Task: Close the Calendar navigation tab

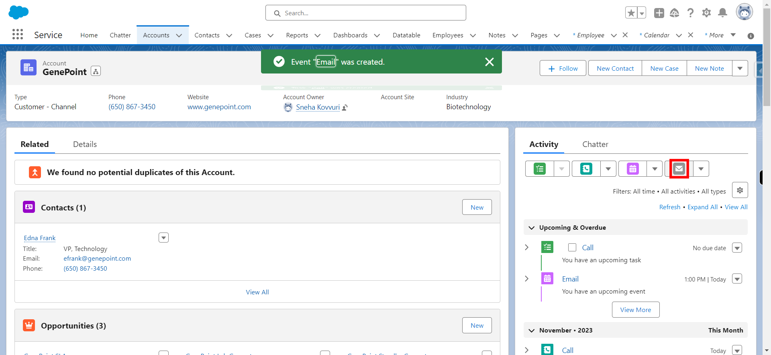Action: 691,35
